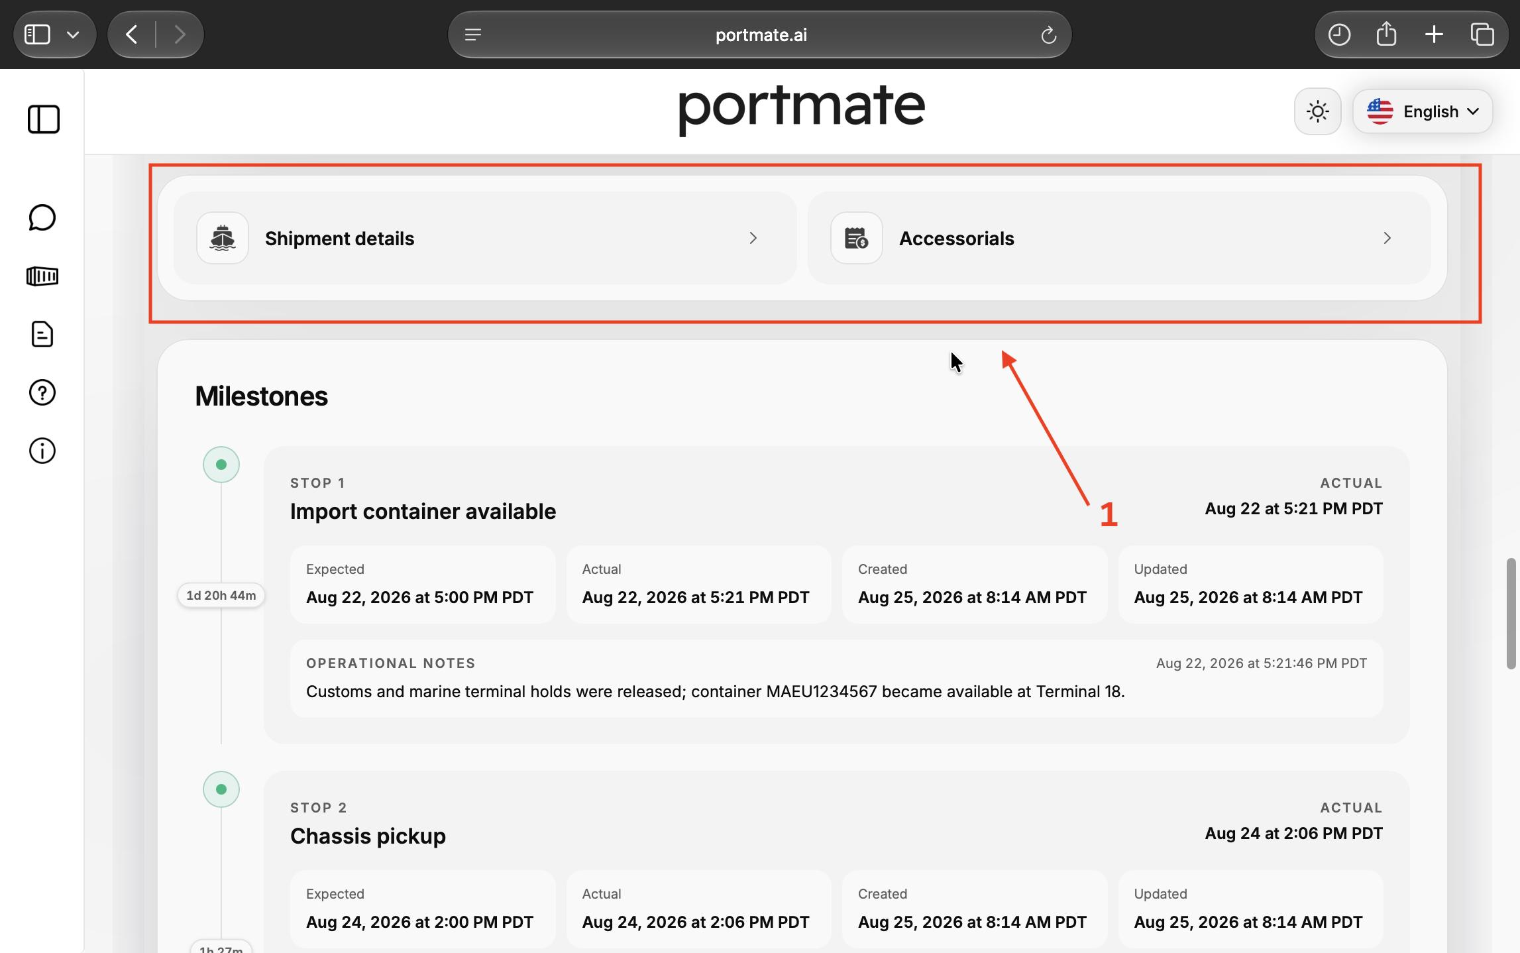Toggle the portmate sidebar panel icon
Image resolution: width=1520 pixels, height=953 pixels.
(x=44, y=119)
